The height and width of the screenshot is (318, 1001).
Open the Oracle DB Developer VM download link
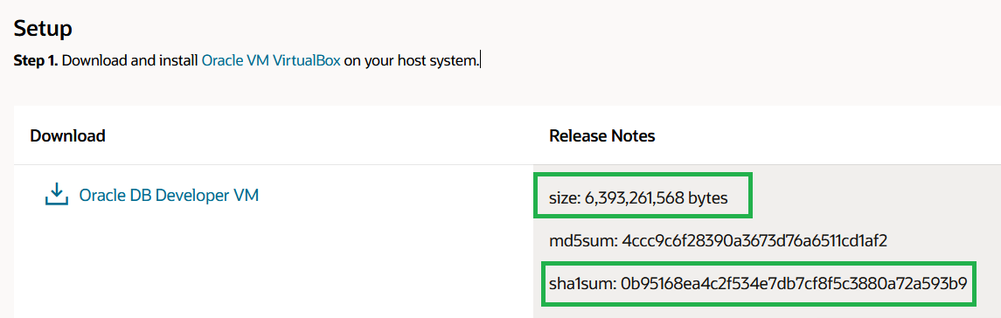point(169,195)
